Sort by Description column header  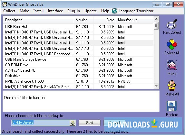point(38,20)
